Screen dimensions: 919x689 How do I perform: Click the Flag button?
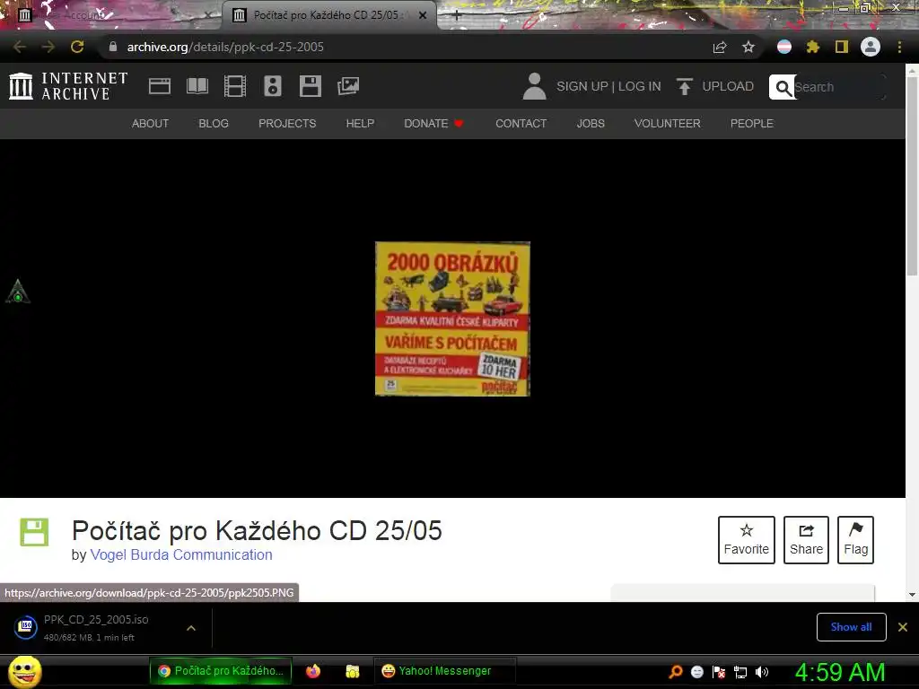[x=855, y=539]
